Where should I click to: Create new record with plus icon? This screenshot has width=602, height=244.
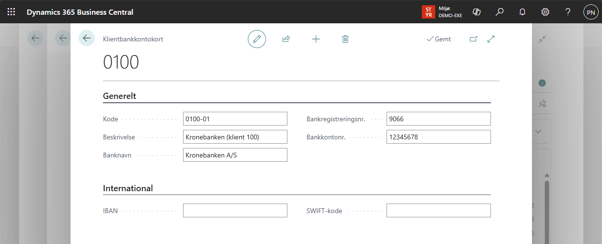[x=316, y=39]
